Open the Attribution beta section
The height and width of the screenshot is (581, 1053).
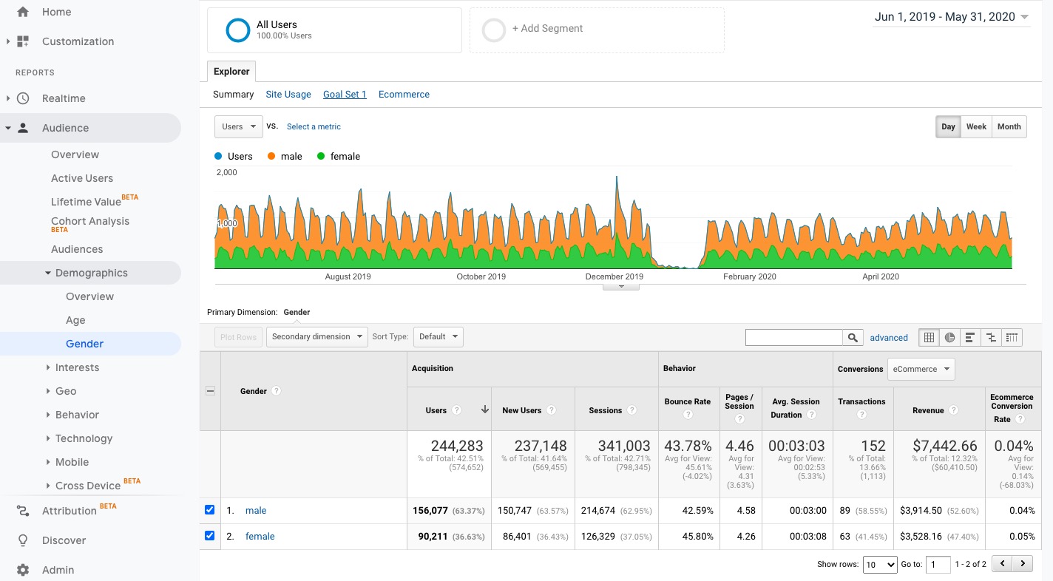[69, 510]
